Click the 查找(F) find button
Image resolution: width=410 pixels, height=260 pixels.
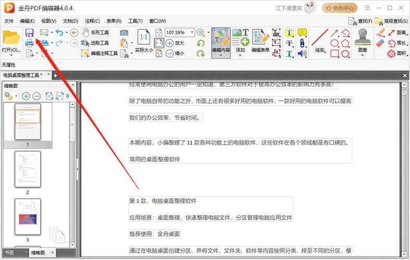coord(360,21)
